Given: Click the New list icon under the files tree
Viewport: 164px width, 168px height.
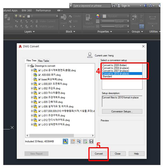Looking at the screenshot, I should tap(73, 141).
